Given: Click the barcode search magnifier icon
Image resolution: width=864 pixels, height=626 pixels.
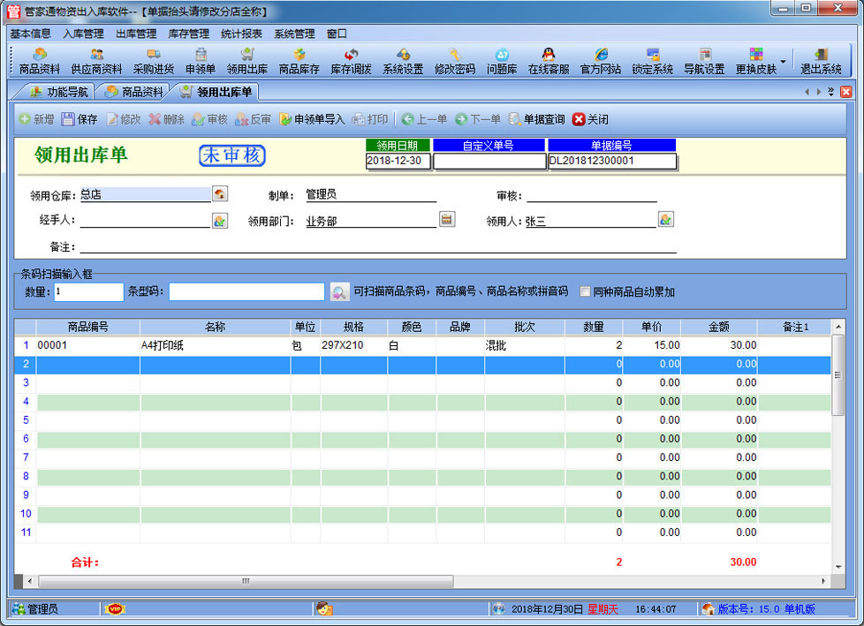Looking at the screenshot, I should pos(339,291).
